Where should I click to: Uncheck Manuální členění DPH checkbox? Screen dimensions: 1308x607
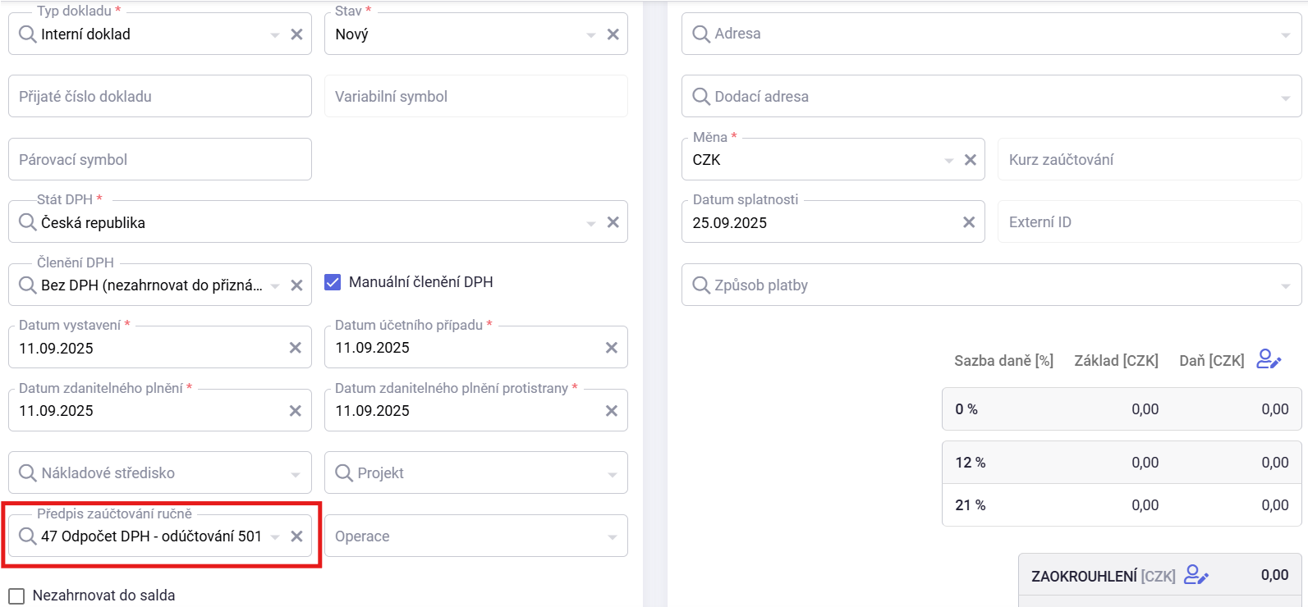click(333, 282)
